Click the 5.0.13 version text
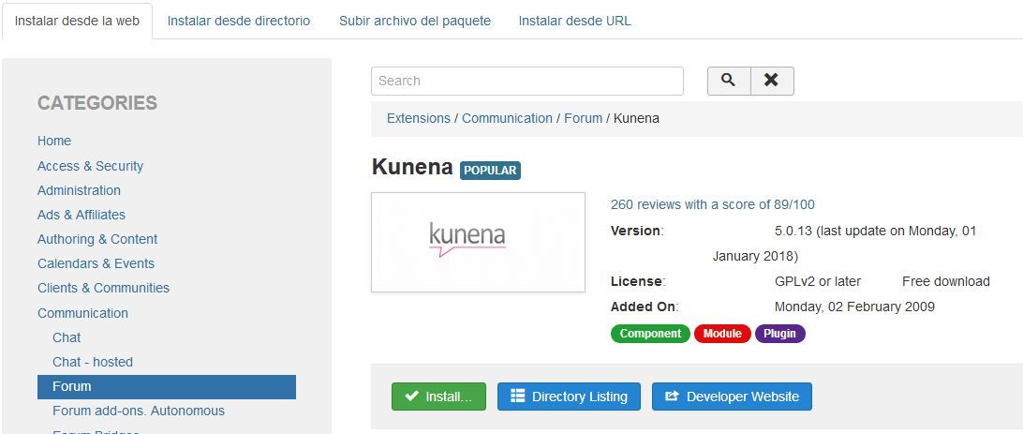 (794, 231)
